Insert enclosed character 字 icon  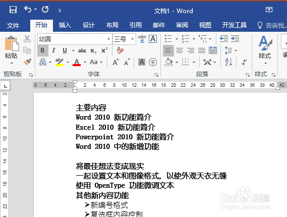point(153,62)
